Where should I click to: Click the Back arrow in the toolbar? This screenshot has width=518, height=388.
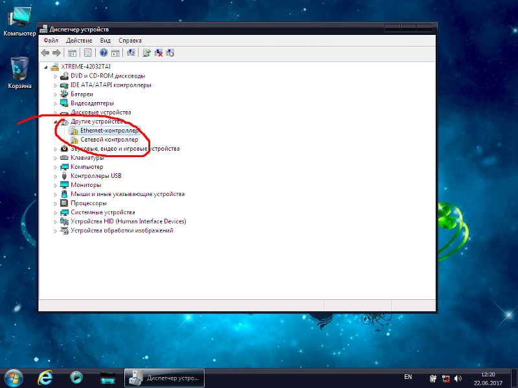(45, 53)
